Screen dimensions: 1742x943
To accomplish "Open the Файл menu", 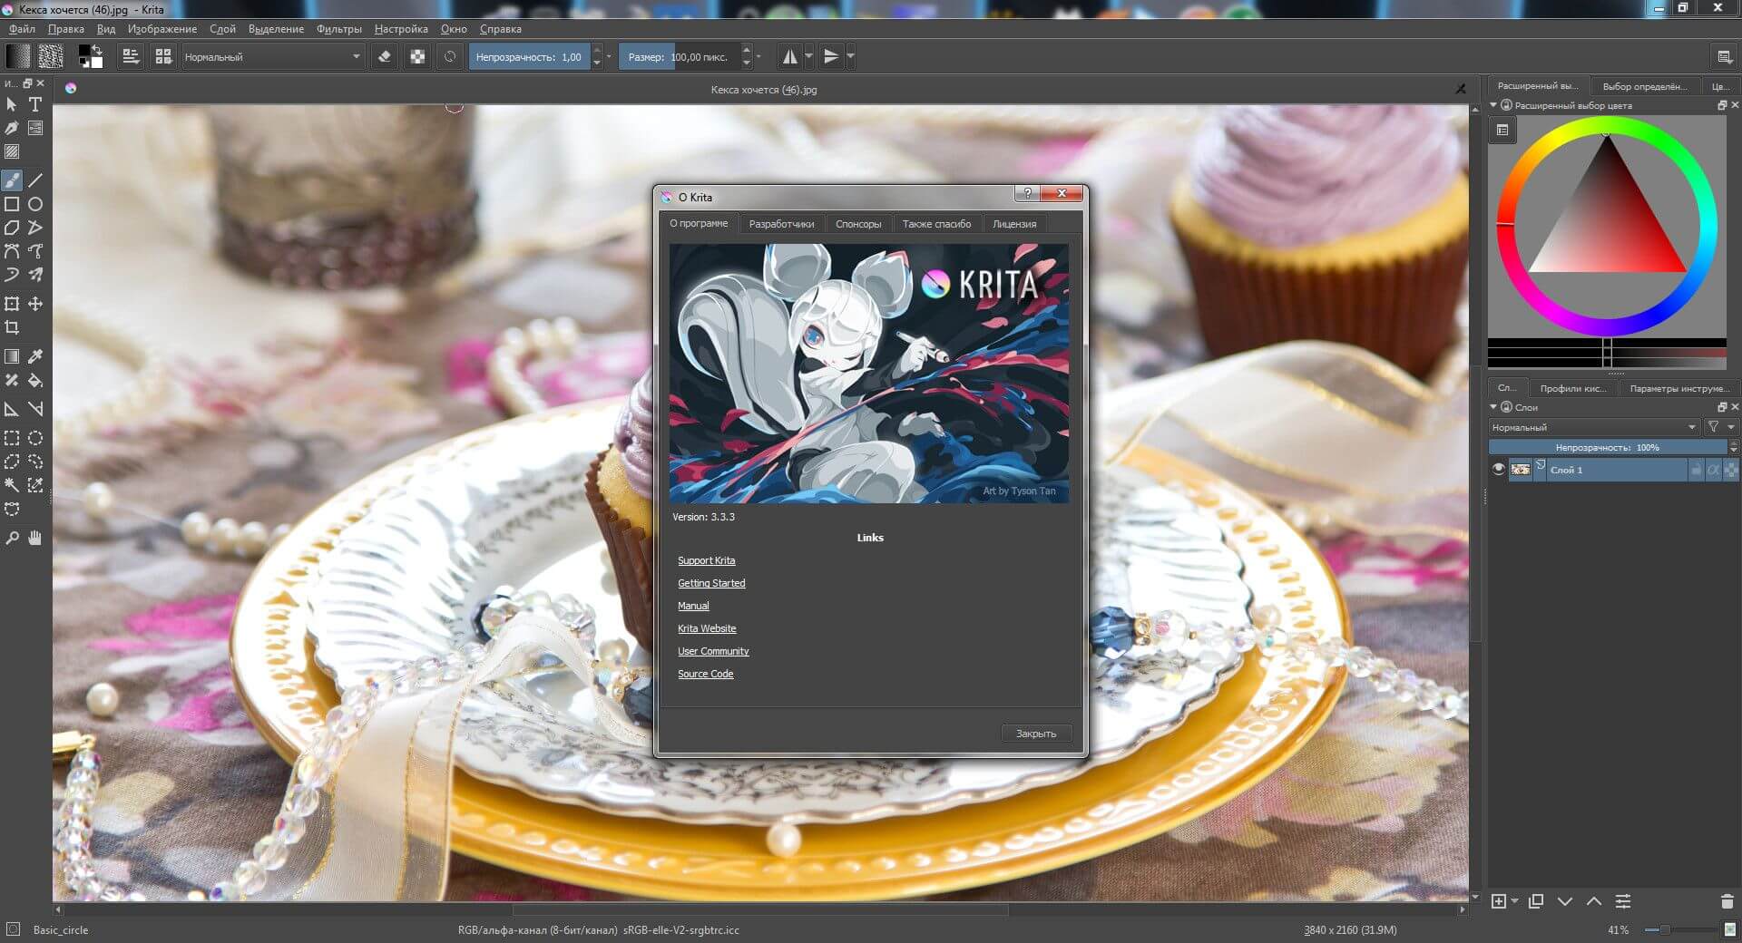I will click(22, 29).
